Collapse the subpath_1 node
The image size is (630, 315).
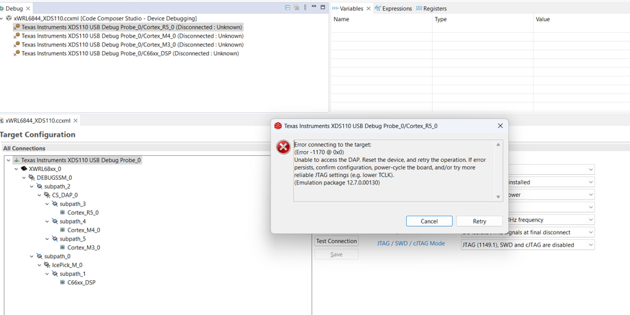[47, 274]
